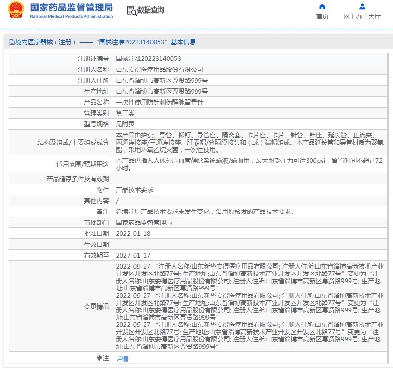Click National Medical Products Administration subtitle

(x=71, y=16)
